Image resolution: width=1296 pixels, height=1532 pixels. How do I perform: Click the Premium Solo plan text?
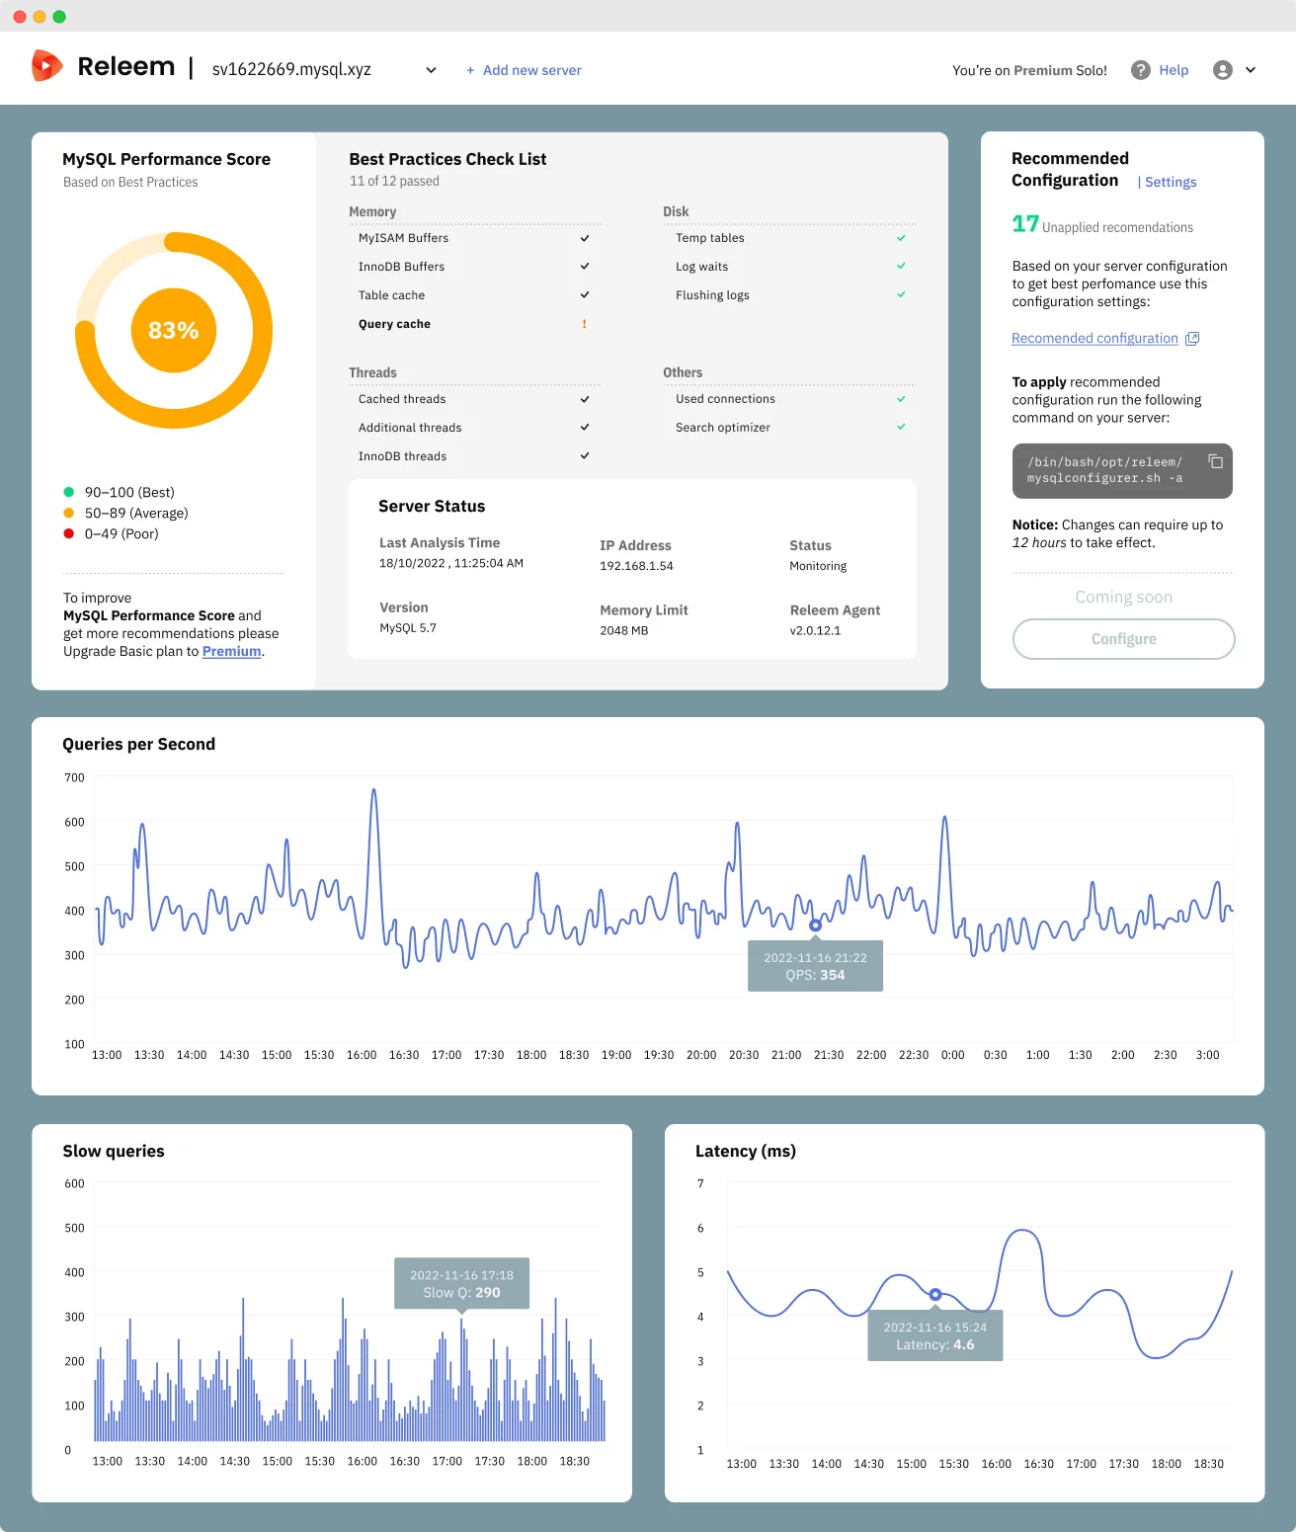point(1060,70)
